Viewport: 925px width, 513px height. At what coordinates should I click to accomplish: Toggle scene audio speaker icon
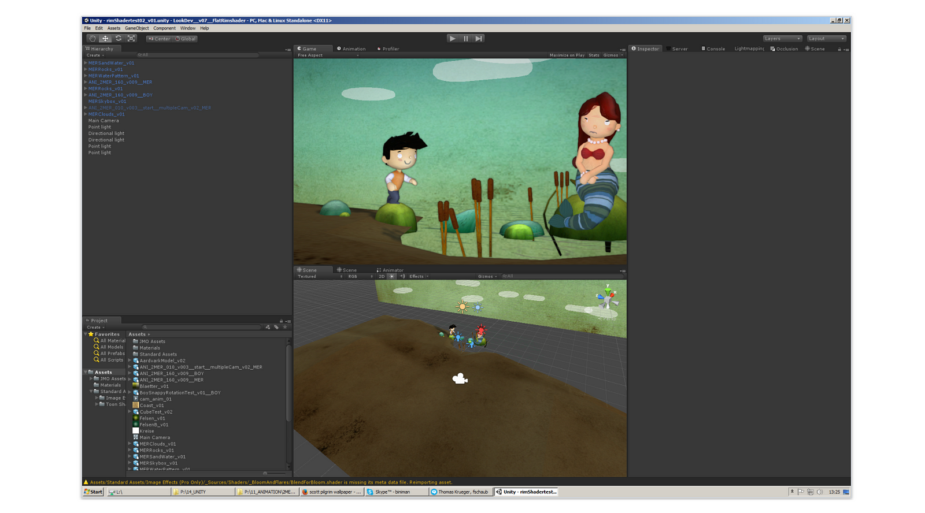point(402,277)
